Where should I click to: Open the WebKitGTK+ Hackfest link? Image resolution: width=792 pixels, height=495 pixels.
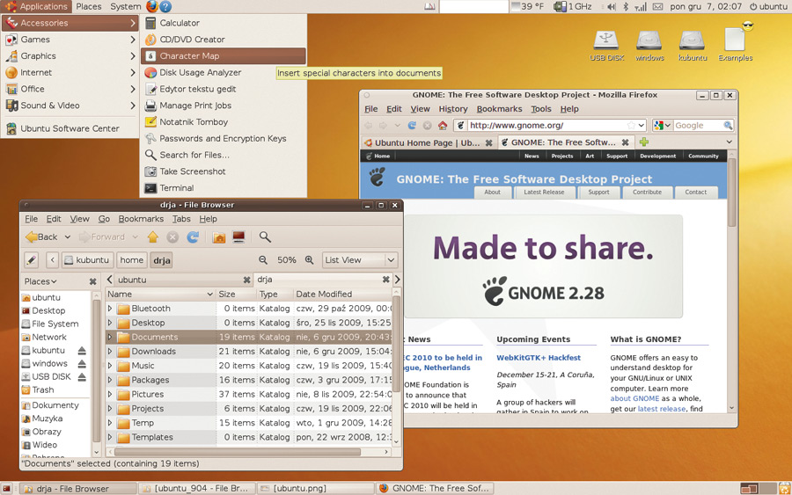click(x=539, y=358)
